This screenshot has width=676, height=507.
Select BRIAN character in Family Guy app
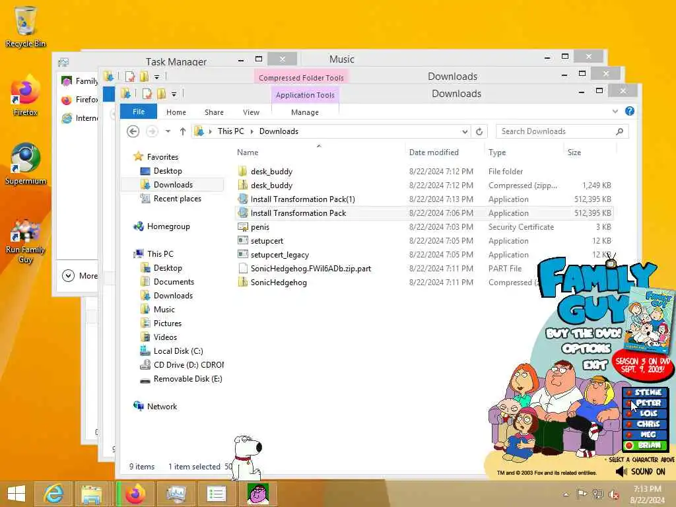point(646,446)
